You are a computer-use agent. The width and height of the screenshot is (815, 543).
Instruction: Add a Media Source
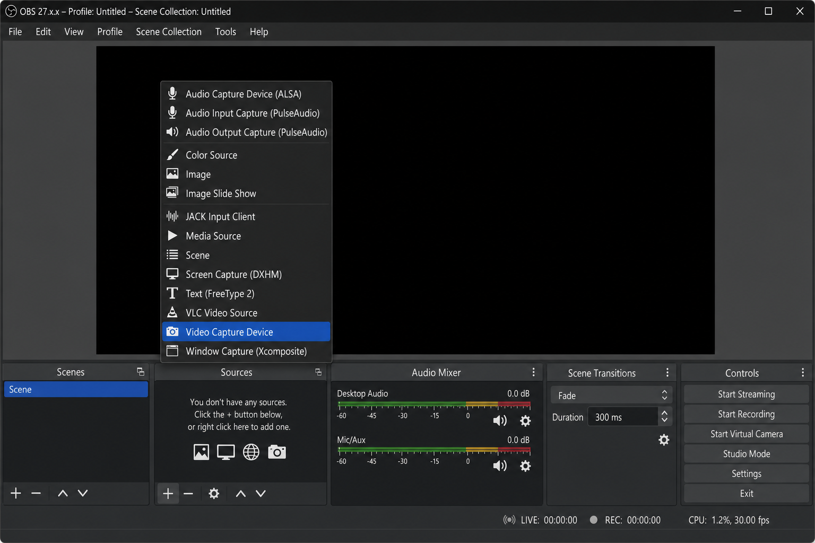pyautogui.click(x=246, y=236)
